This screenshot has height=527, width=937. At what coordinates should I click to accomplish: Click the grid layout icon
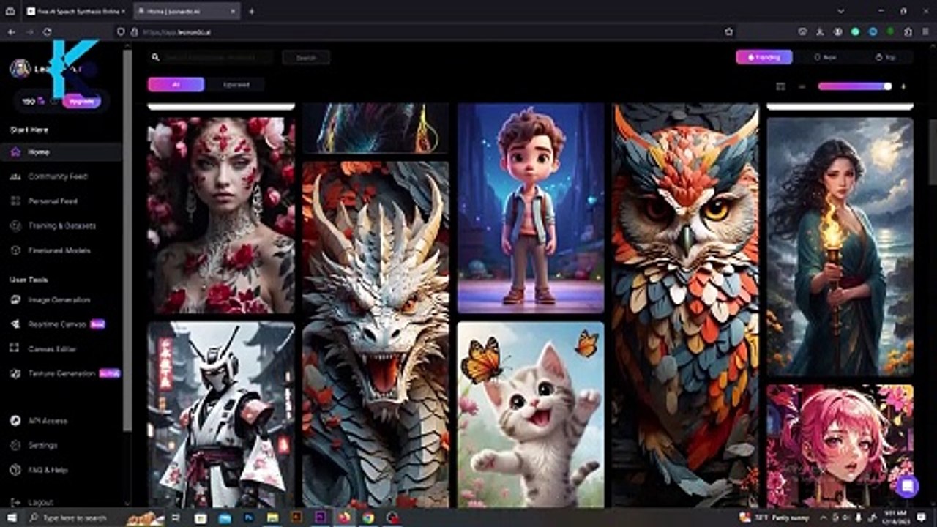coord(780,86)
